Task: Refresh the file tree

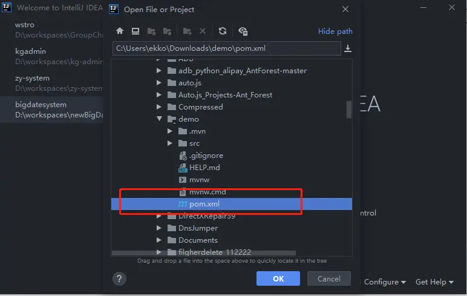Action: (223, 31)
